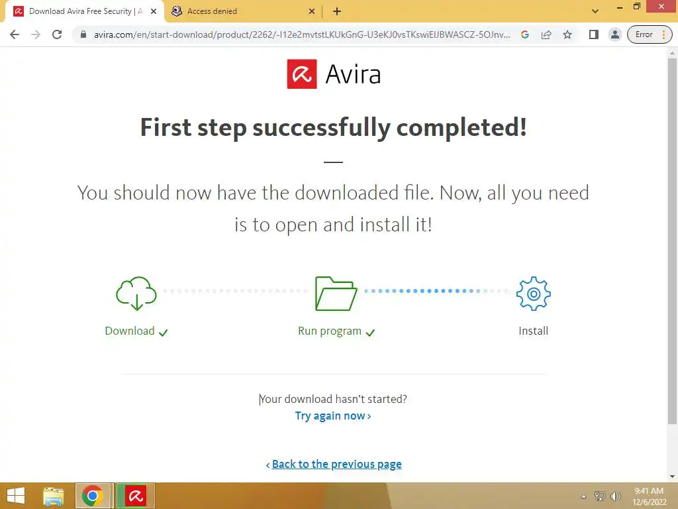Click the 'Run program' step label

330,331
